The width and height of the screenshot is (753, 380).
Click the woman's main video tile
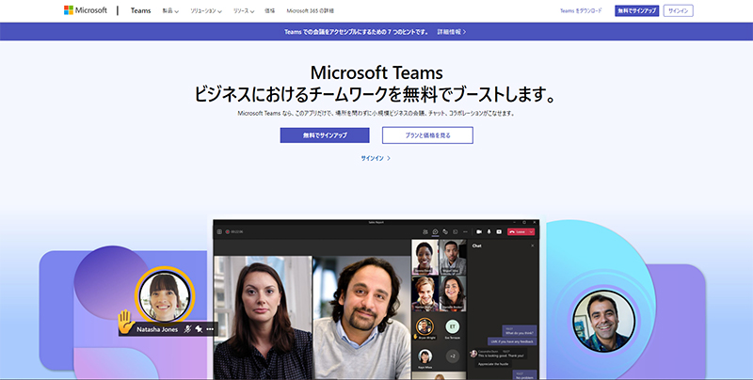pos(263,318)
